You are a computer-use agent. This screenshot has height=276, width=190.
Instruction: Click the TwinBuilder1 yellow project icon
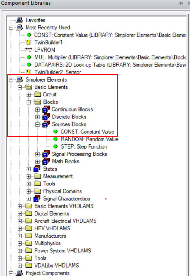click(28, 42)
